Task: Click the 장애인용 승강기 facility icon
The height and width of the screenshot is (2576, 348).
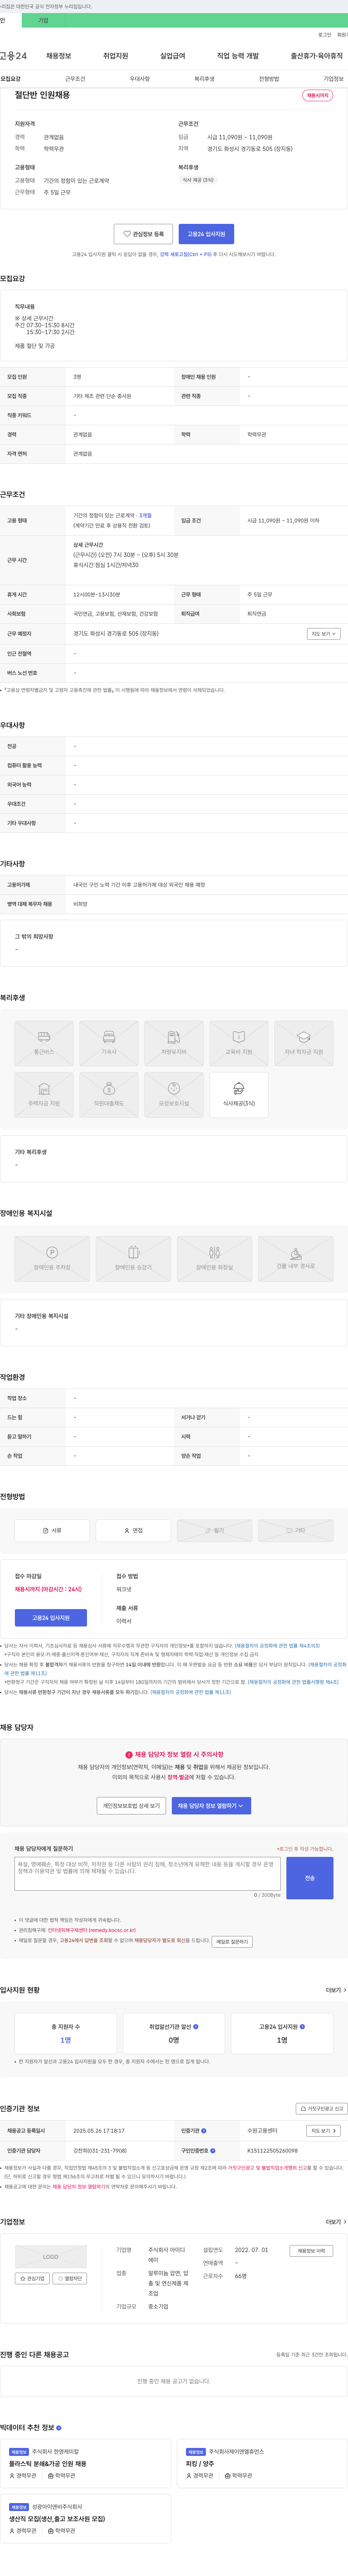Action: pyautogui.click(x=133, y=1259)
